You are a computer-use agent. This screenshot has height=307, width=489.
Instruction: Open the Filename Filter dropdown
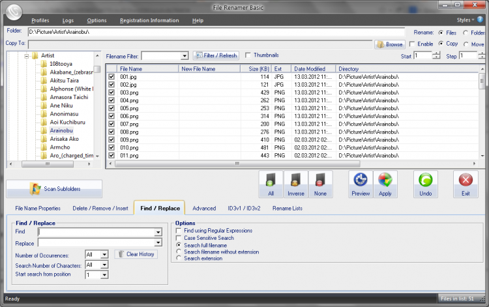tap(184, 56)
